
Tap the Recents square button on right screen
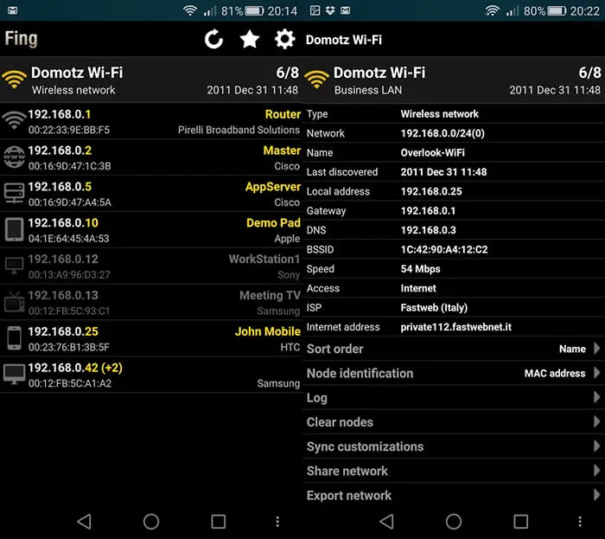tap(521, 521)
